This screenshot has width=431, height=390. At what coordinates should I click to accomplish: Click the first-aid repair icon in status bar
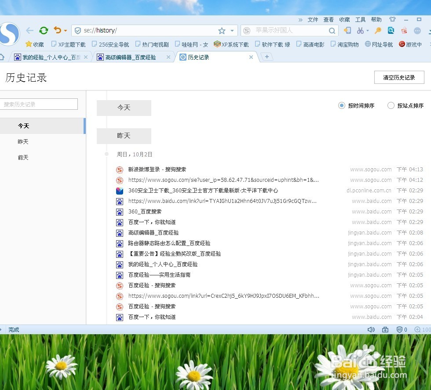point(385,329)
